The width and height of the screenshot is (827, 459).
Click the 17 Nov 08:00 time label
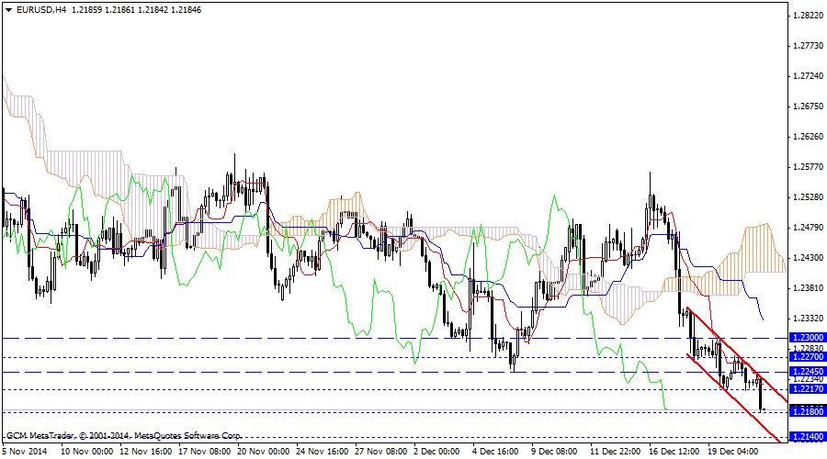point(205,452)
